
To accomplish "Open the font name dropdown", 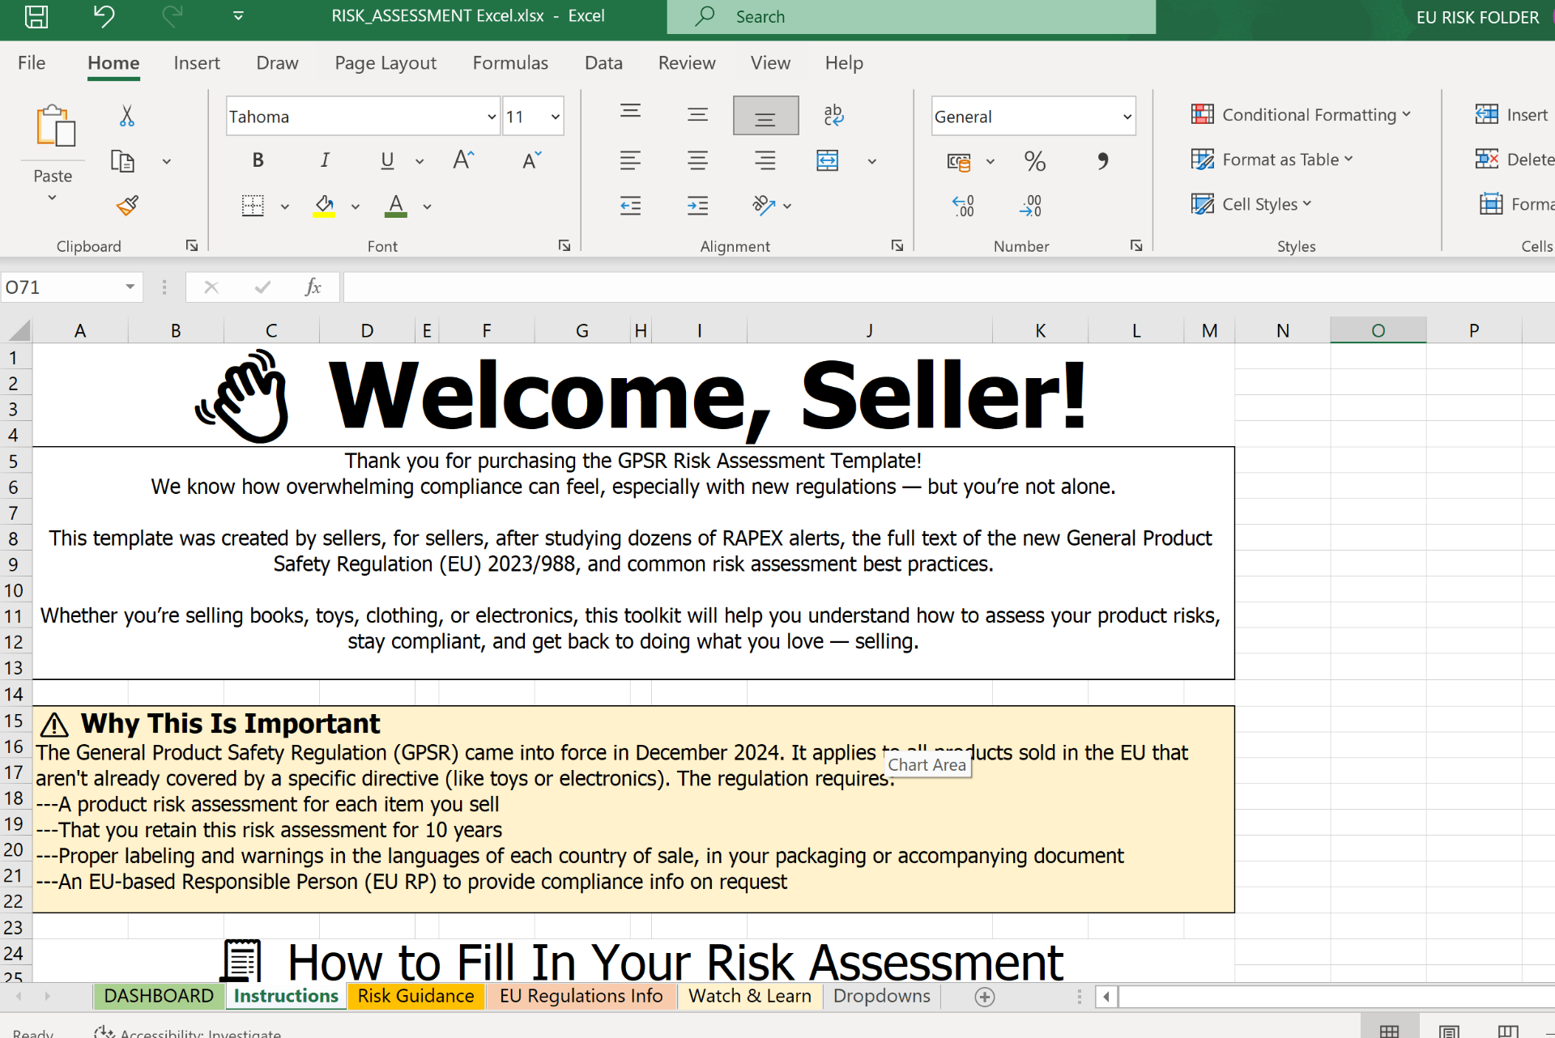I will pos(492,116).
